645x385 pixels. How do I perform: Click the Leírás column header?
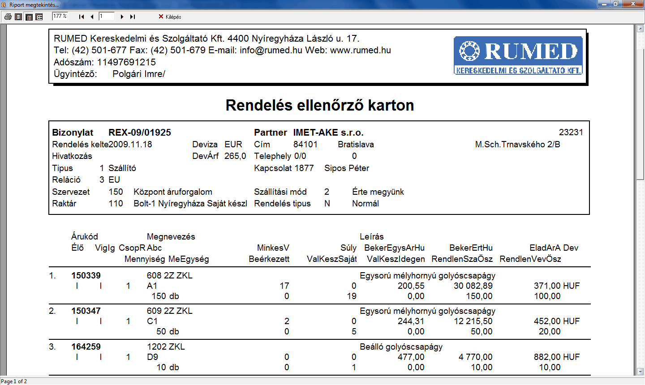[x=372, y=236]
